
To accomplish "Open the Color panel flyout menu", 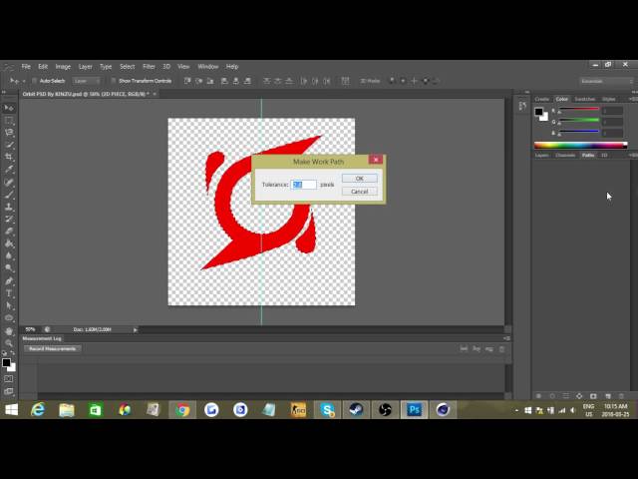I will pyautogui.click(x=633, y=99).
